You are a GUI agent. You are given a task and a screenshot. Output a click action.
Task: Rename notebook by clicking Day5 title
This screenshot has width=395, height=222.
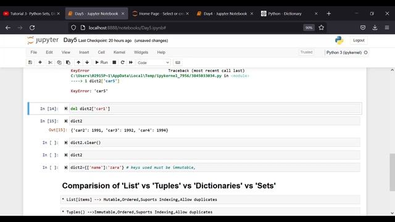tap(70, 40)
